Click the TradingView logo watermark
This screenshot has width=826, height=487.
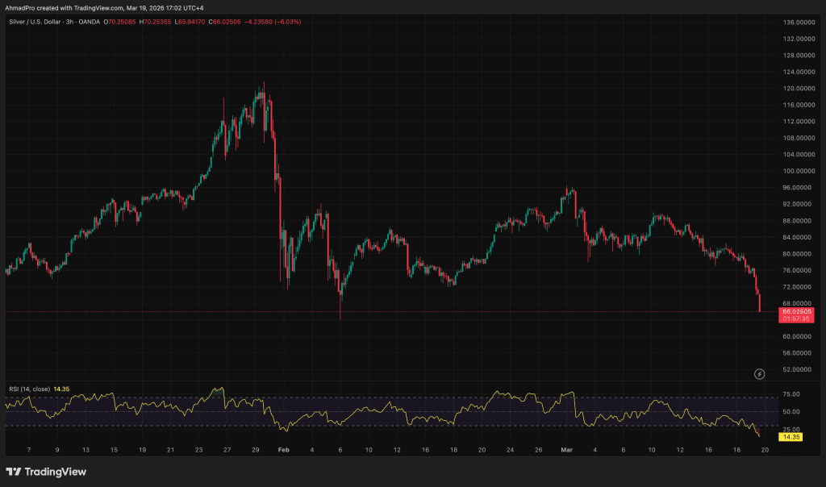coord(46,472)
